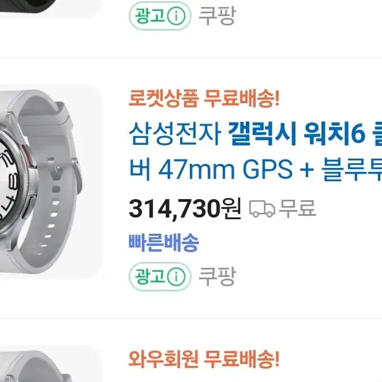Click the 무료 shipping text beside truck
The width and height of the screenshot is (382, 382).
click(297, 208)
